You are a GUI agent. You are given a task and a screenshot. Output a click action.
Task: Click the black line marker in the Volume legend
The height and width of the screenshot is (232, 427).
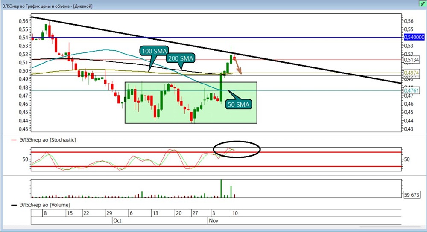pos(14,205)
